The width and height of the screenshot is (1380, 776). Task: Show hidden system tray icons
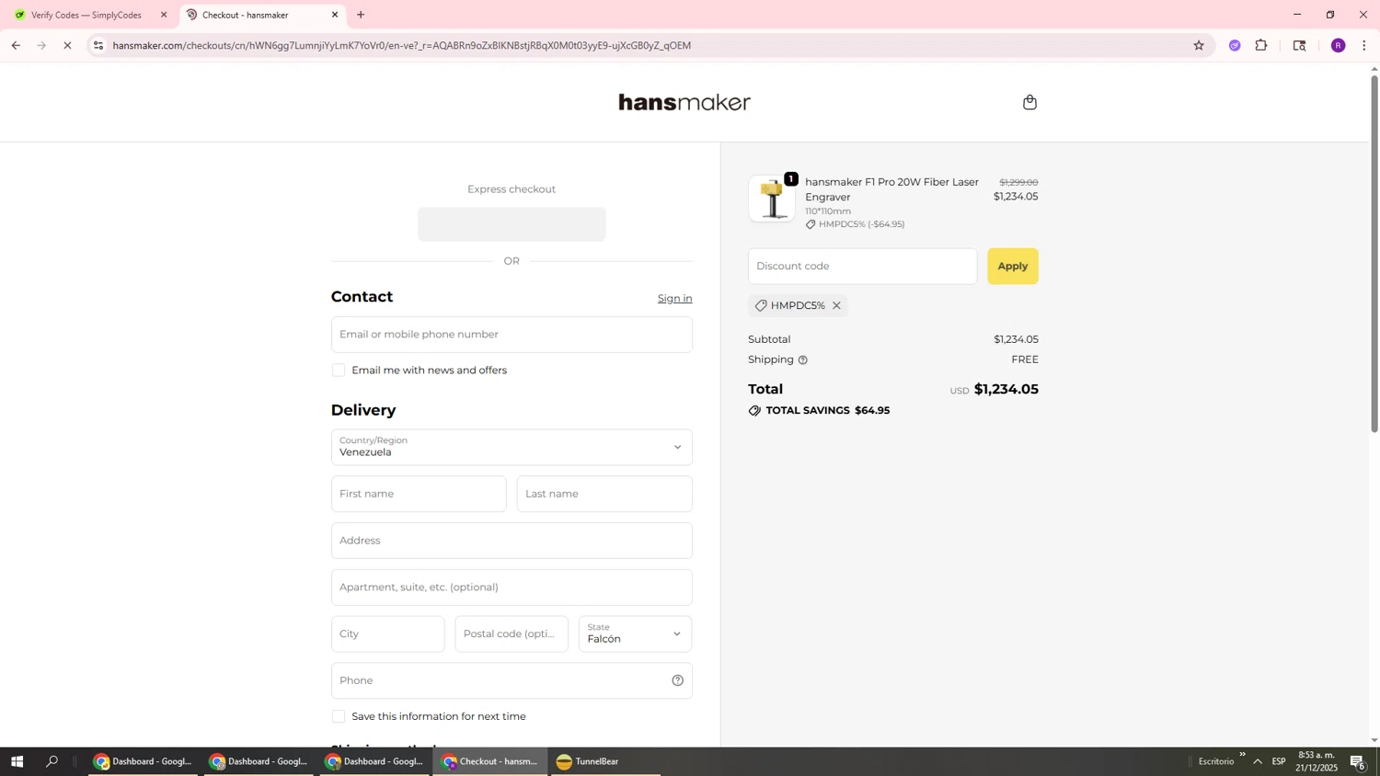click(x=1258, y=761)
